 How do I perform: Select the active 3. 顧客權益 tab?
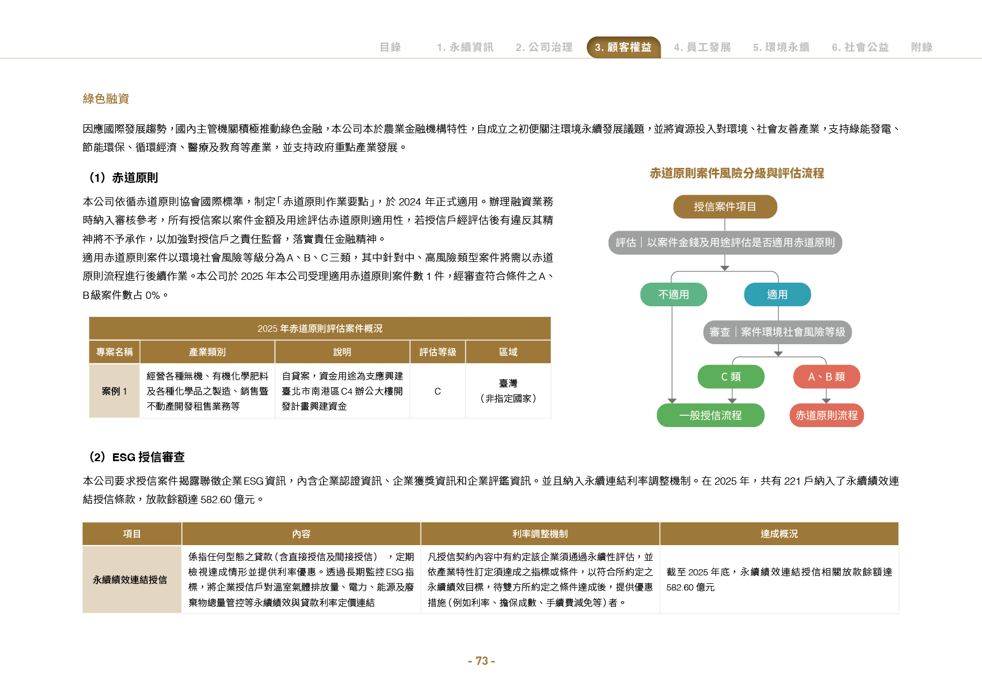point(624,47)
